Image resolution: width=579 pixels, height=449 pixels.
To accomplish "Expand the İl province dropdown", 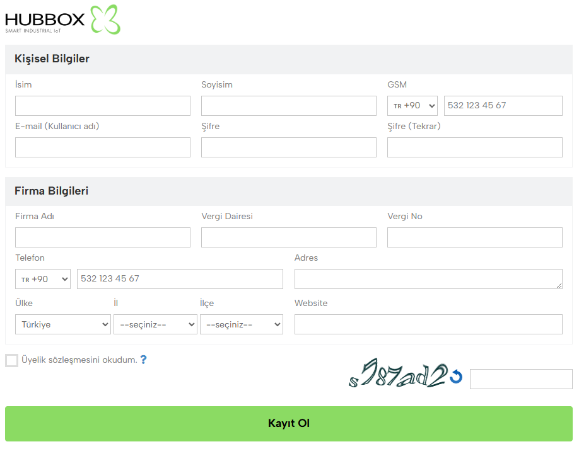I will click(x=155, y=324).
